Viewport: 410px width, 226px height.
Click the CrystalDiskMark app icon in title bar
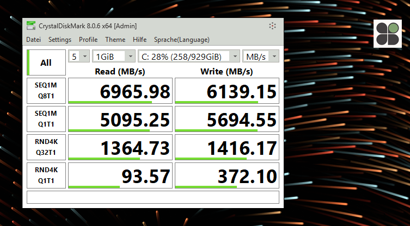point(31,26)
